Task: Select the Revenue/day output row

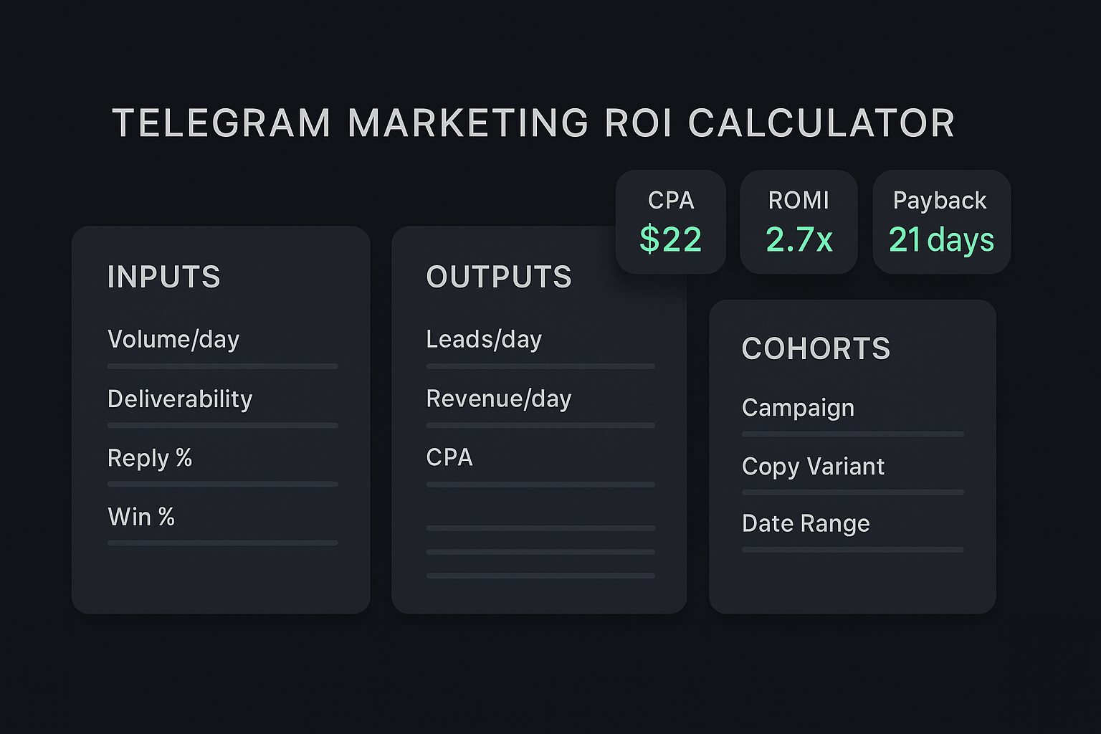Action: tap(540, 406)
